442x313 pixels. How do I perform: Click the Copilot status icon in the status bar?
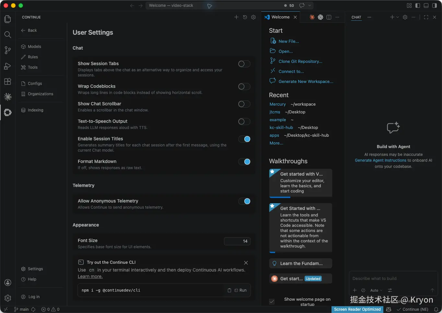[389, 309]
